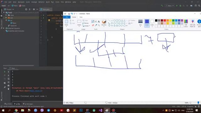Click the Redo arrow in Paint title bar

74,14
